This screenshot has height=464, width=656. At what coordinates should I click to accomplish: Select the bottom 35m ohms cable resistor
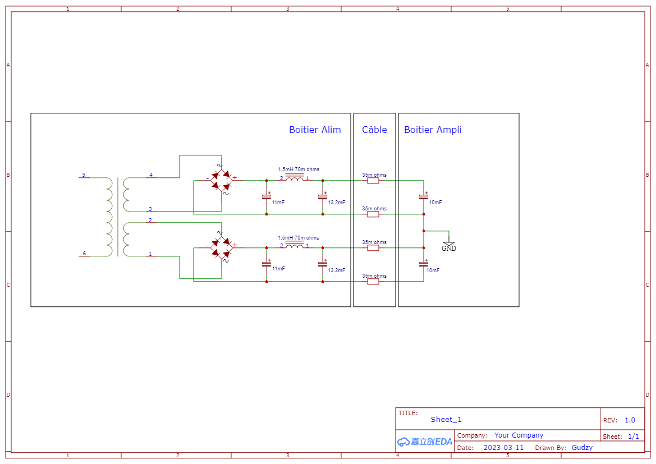coord(373,282)
